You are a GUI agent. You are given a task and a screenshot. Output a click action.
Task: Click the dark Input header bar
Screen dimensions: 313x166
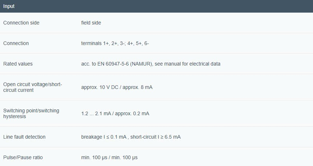(x=157, y=6)
